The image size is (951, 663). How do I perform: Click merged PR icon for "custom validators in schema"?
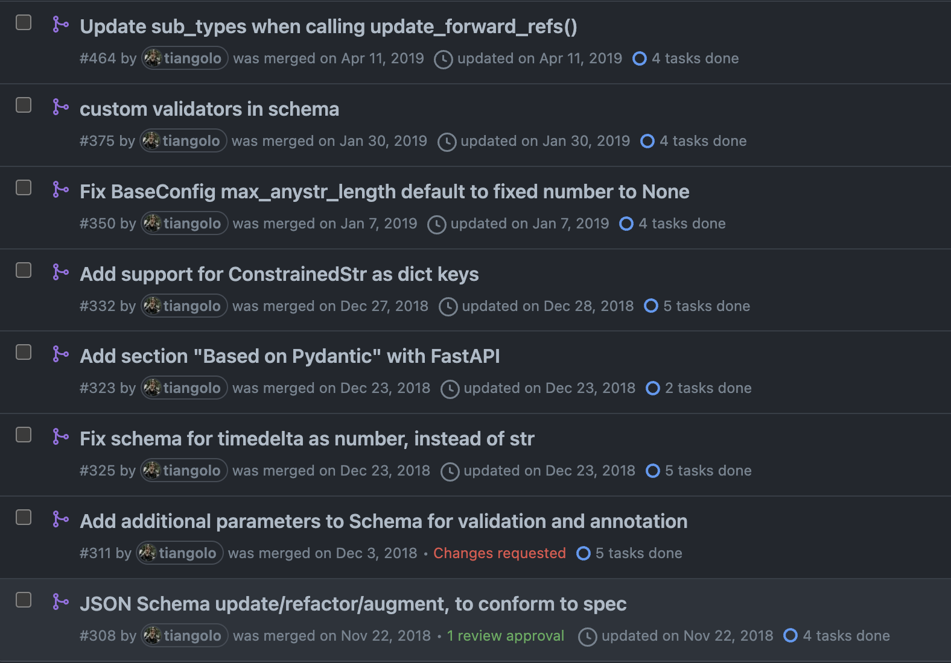tap(60, 107)
